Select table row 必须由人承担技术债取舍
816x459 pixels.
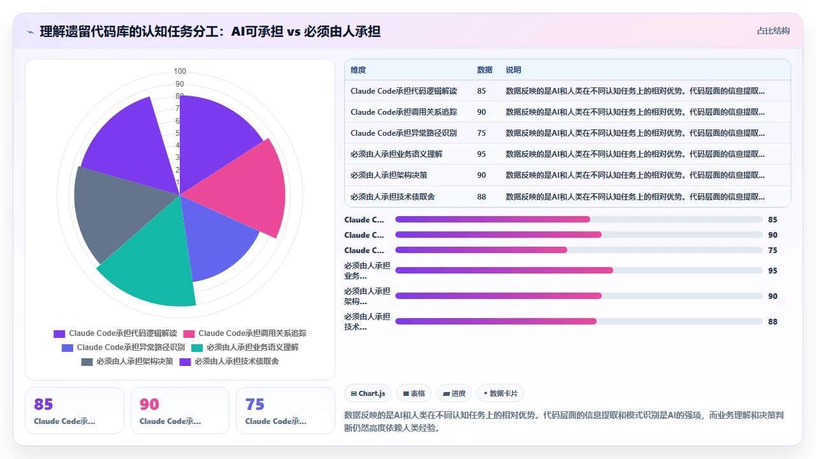click(x=567, y=196)
